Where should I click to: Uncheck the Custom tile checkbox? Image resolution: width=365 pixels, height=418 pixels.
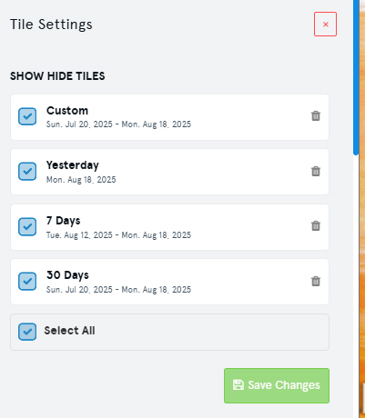click(x=27, y=116)
